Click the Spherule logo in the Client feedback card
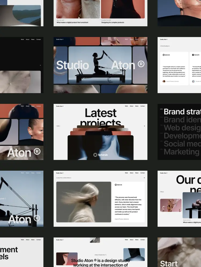Viewport: 201px width, 267px height. pos(166,55)
